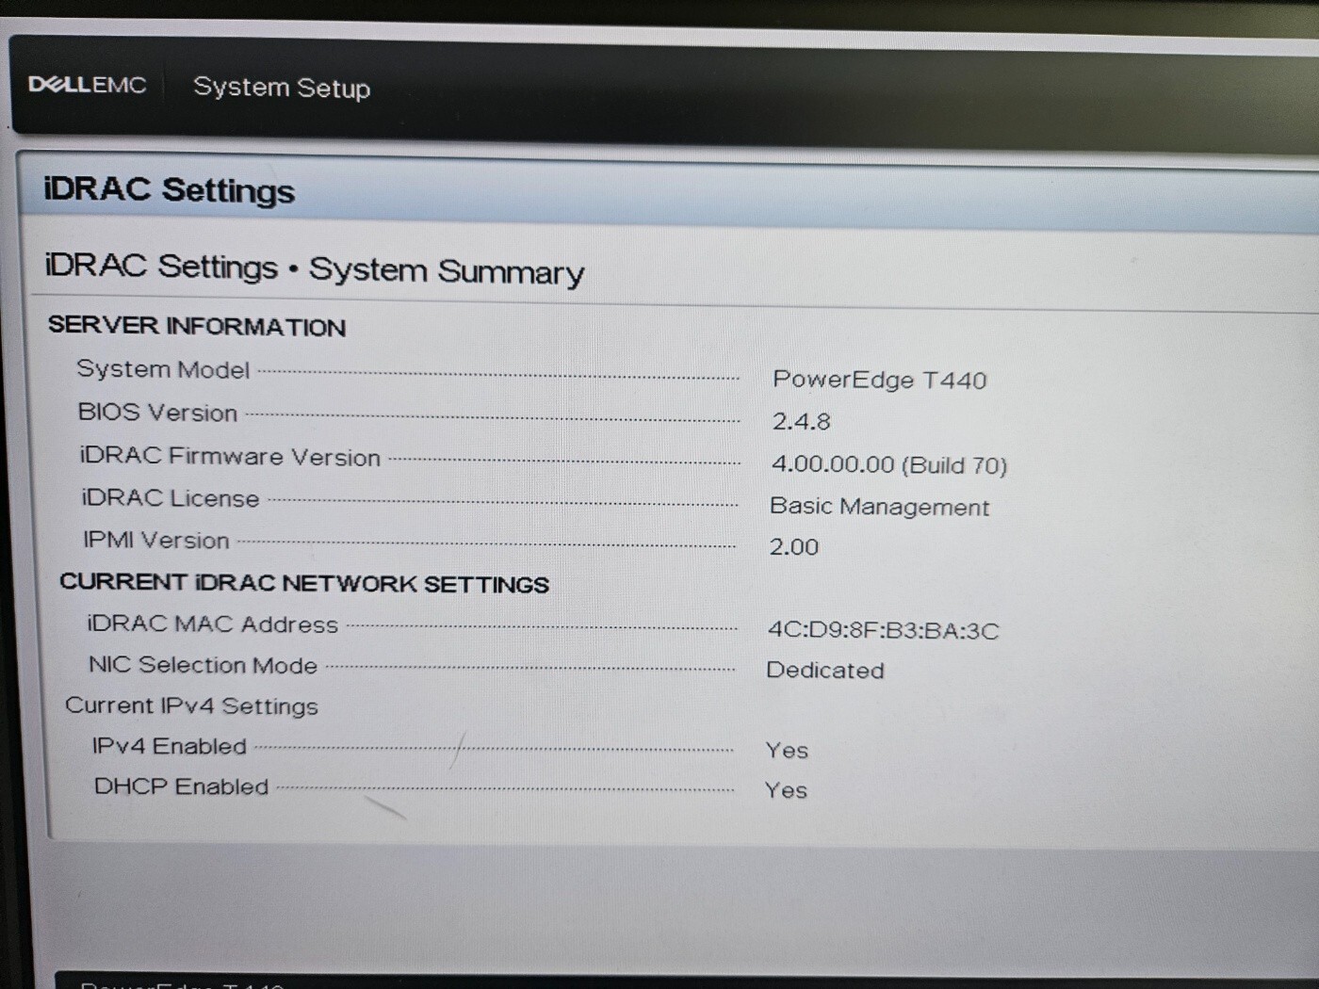Click the IPMI Version label
This screenshot has height=989, width=1319.
[156, 540]
